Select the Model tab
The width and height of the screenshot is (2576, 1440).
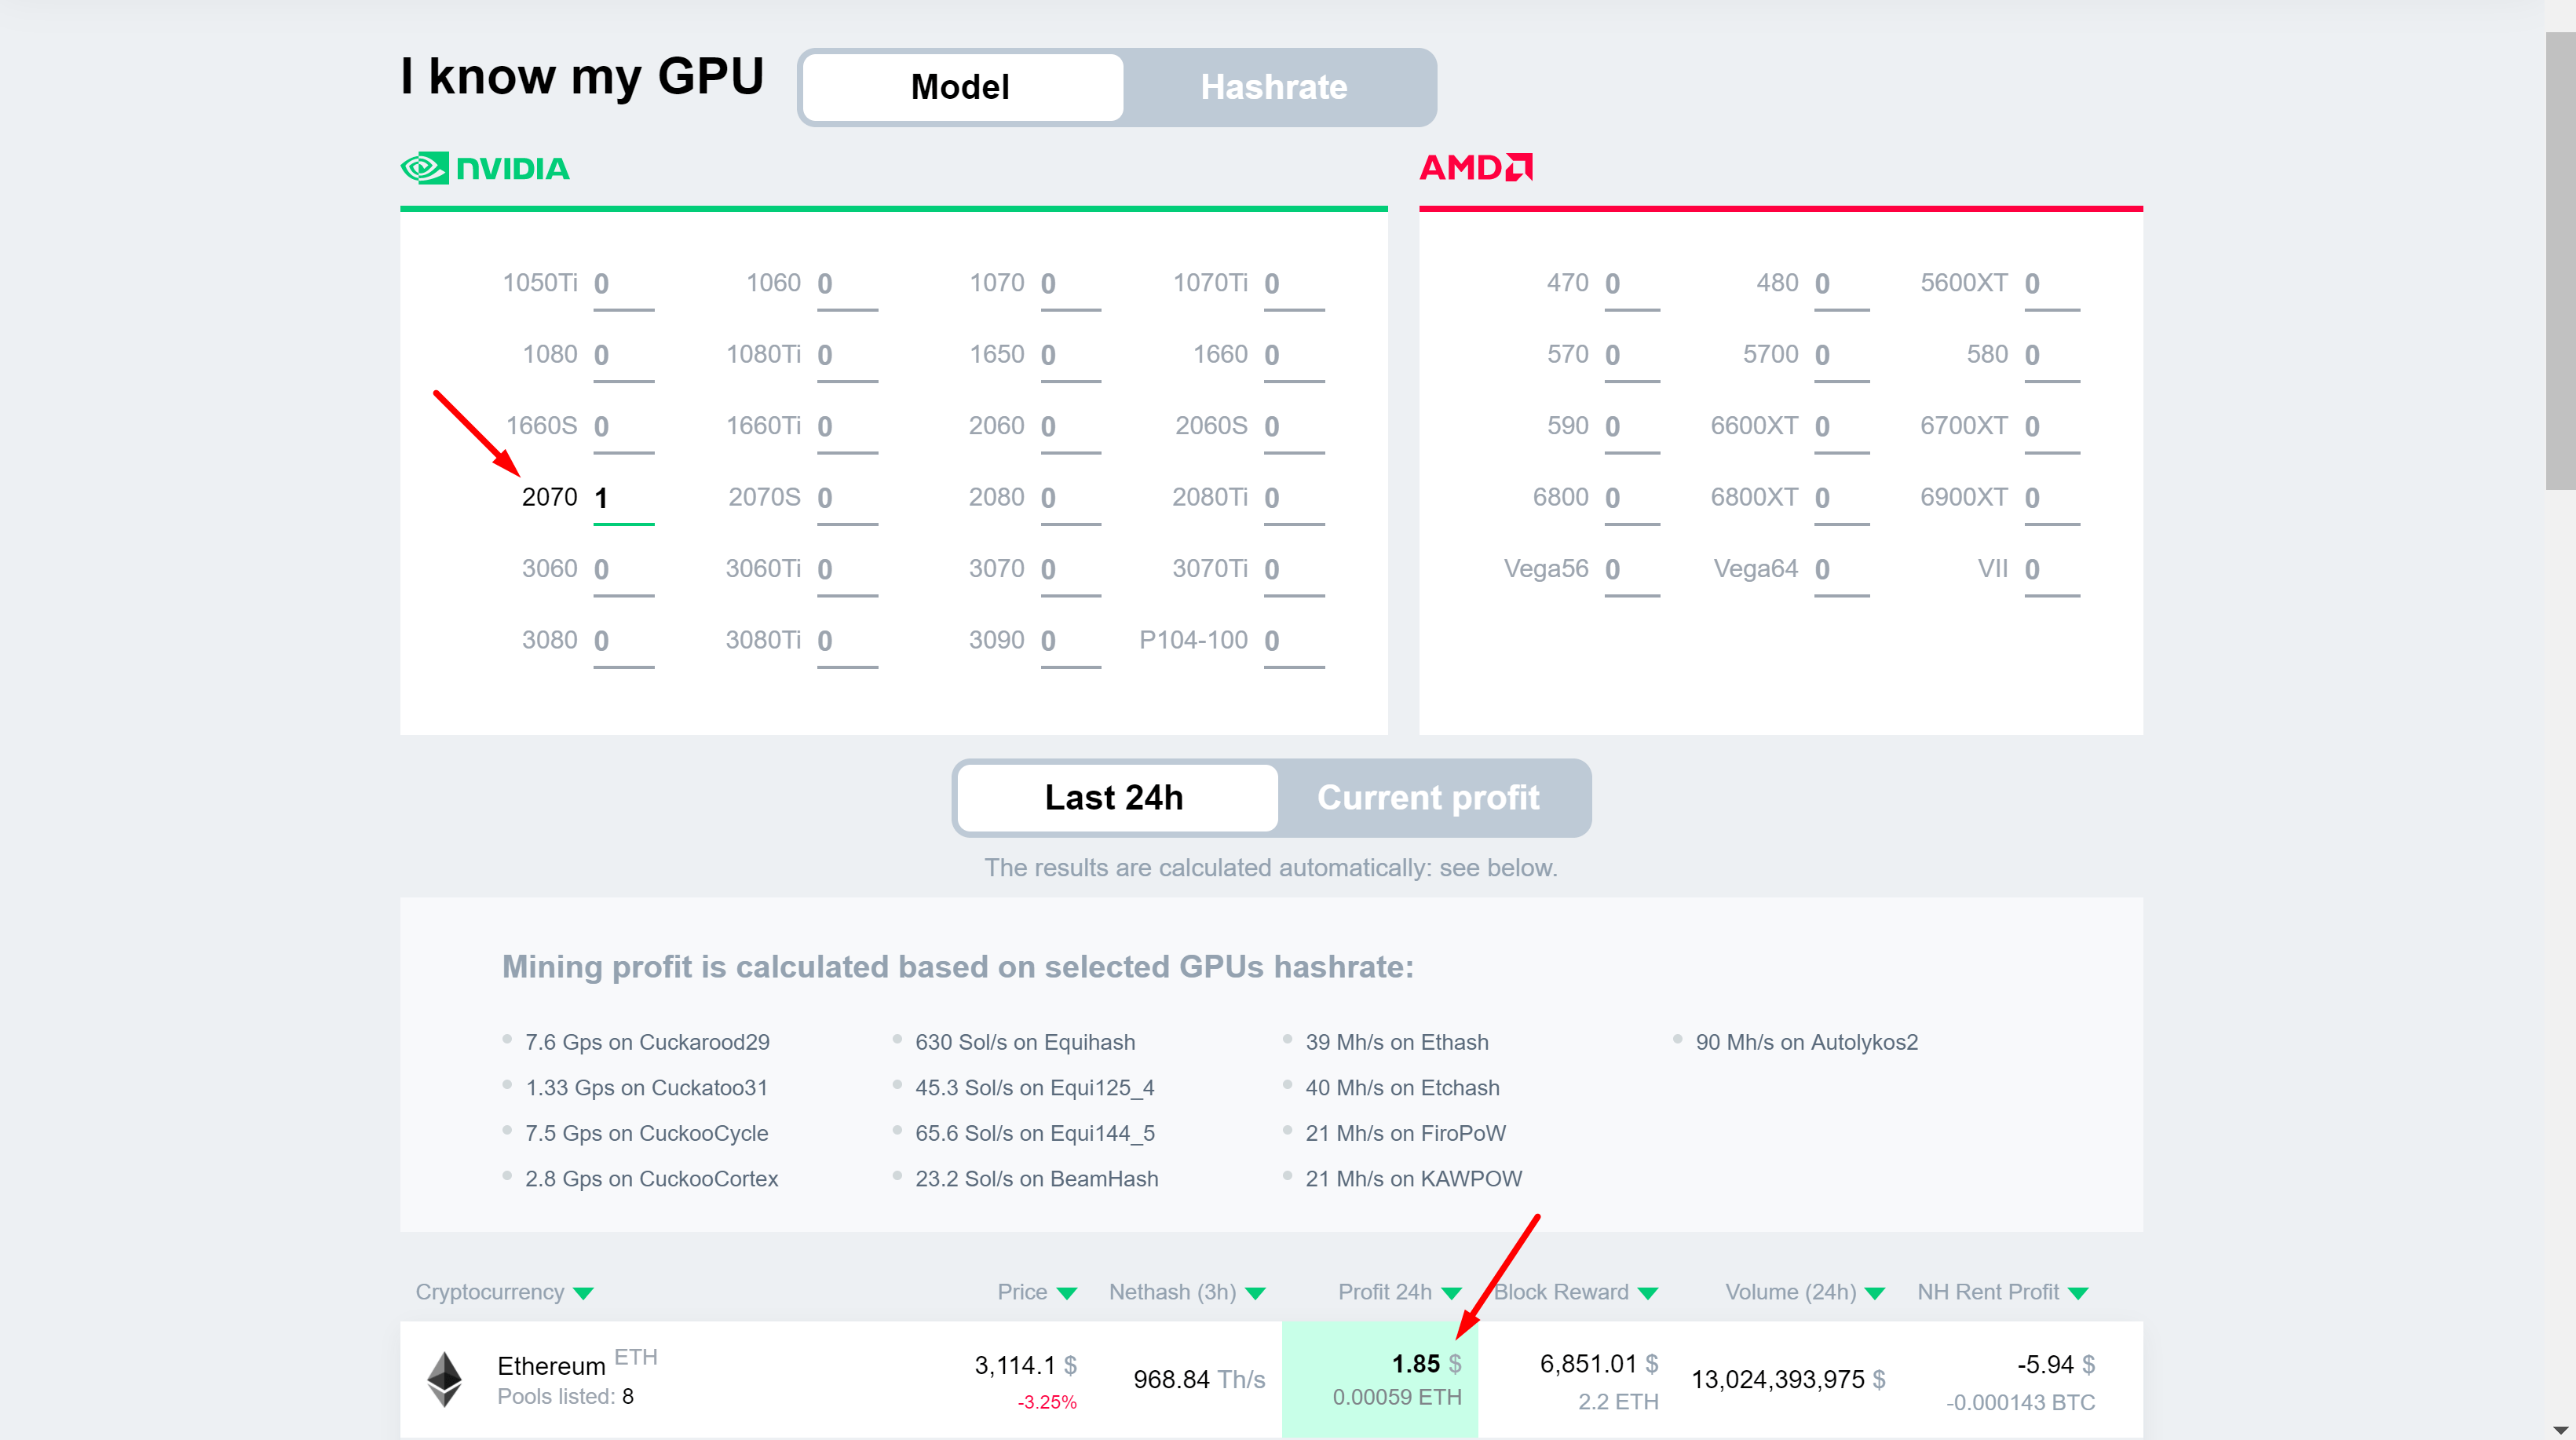[x=960, y=87]
